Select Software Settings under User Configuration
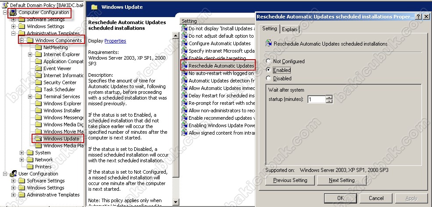The width and height of the screenshot is (432, 207). (x=46, y=181)
